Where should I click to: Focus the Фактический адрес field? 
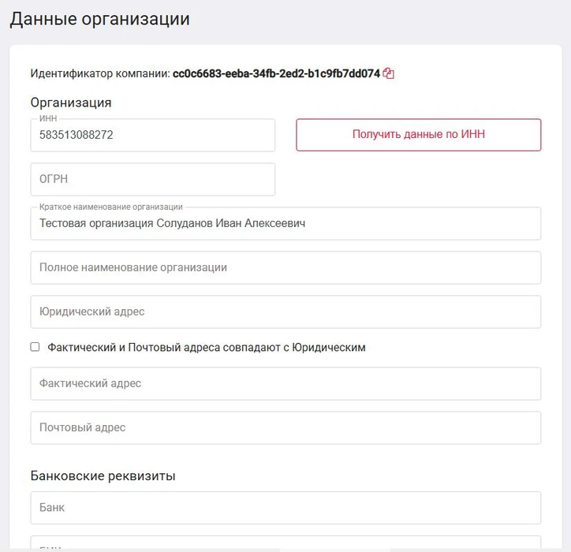(x=285, y=384)
